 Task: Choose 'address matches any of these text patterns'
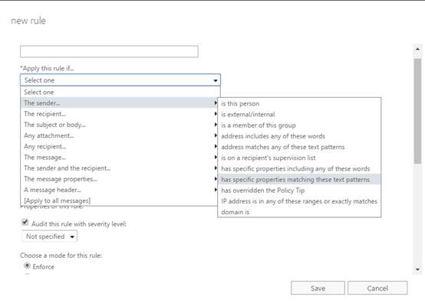299,147
